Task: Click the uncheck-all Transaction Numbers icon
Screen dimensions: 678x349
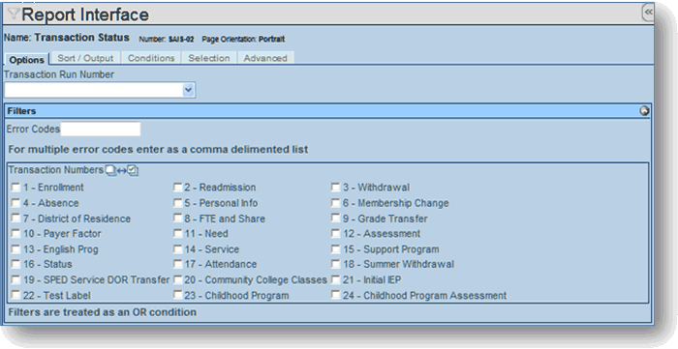Action: pyautogui.click(x=111, y=170)
